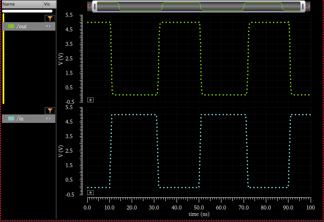
Task: Click the filter funnel icon above /in
Action: coord(49,110)
